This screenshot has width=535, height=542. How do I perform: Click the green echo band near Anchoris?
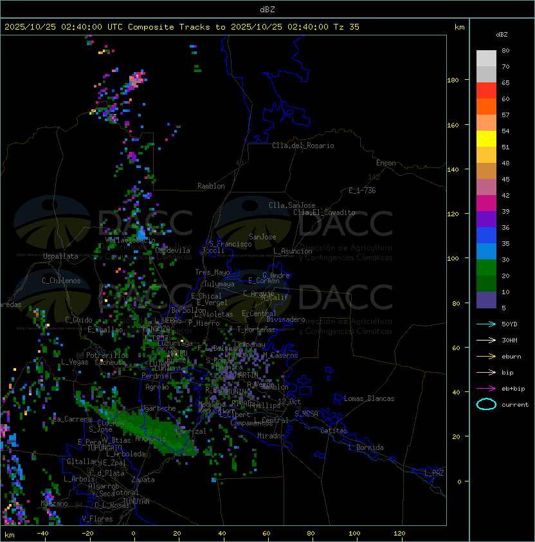156,432
